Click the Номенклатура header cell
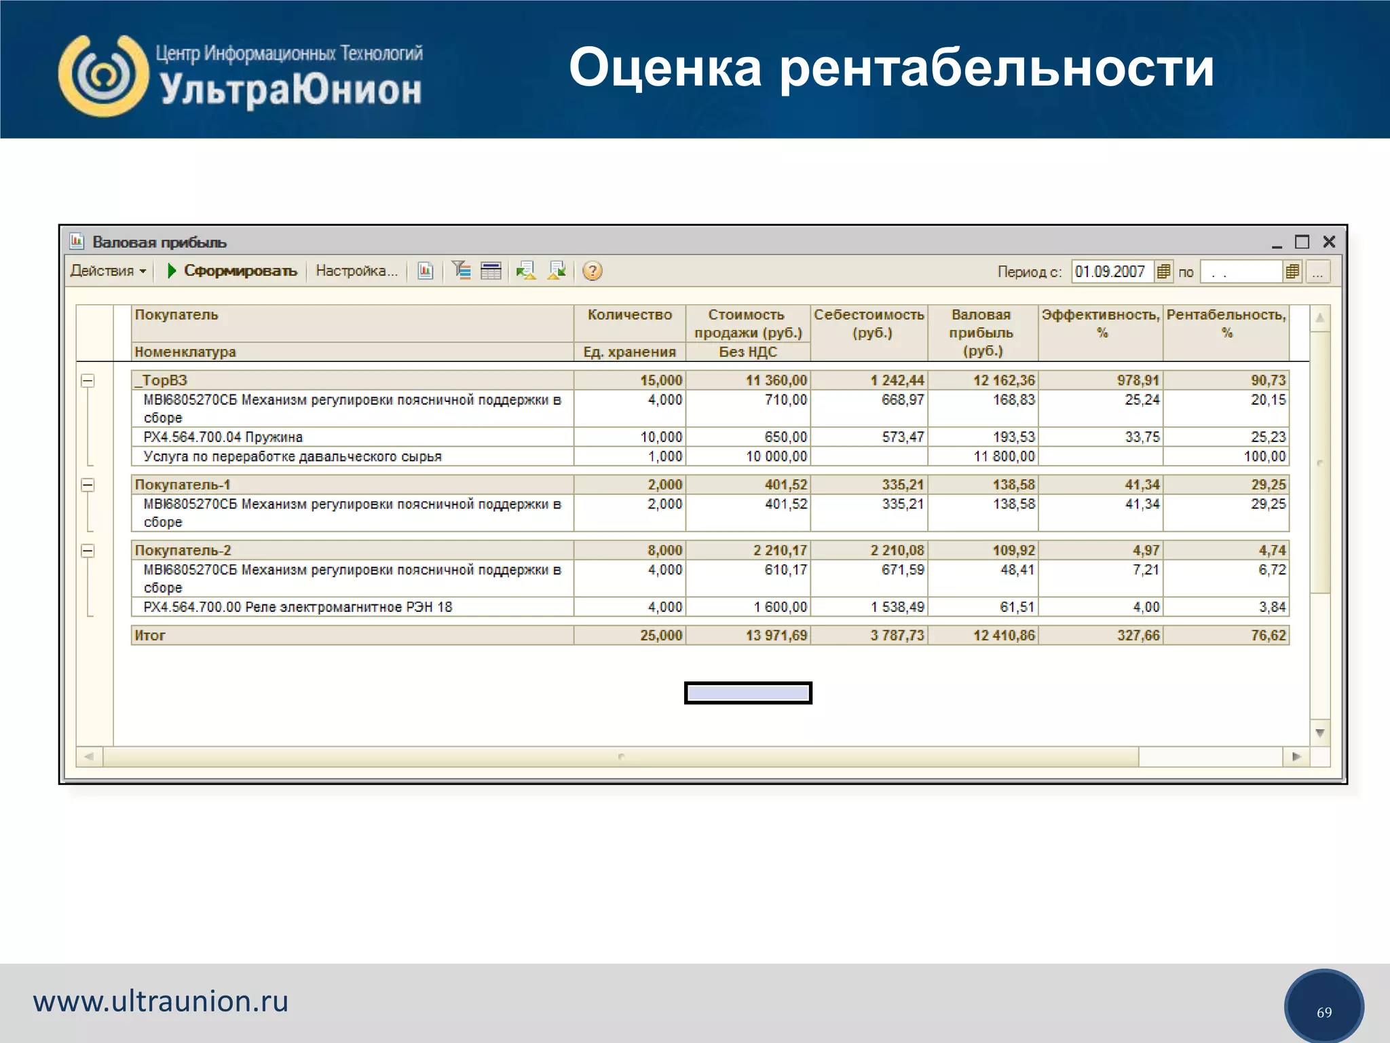1390x1043 pixels. (352, 352)
